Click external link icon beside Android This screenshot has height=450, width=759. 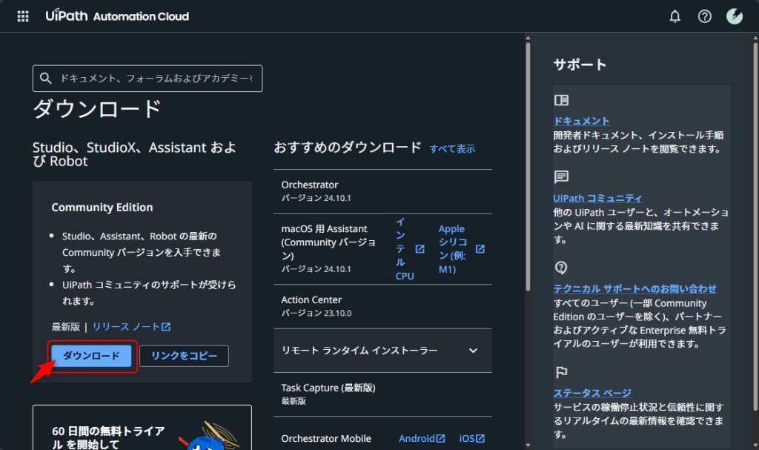(x=440, y=438)
